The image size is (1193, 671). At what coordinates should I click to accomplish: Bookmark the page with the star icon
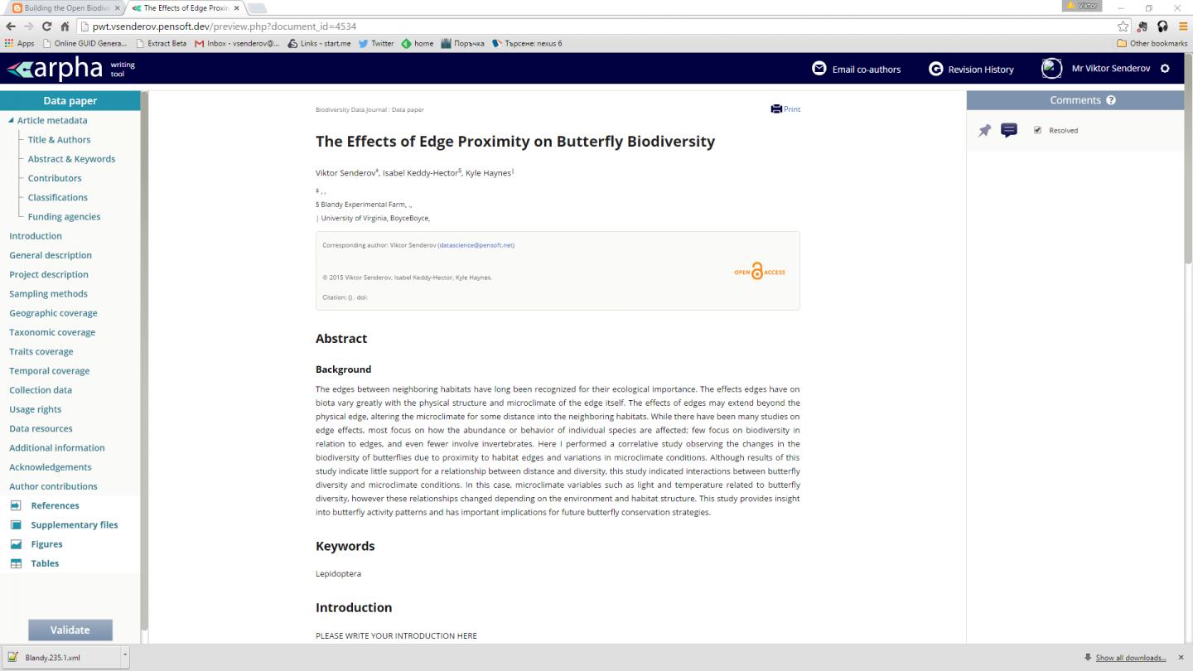[1123, 27]
